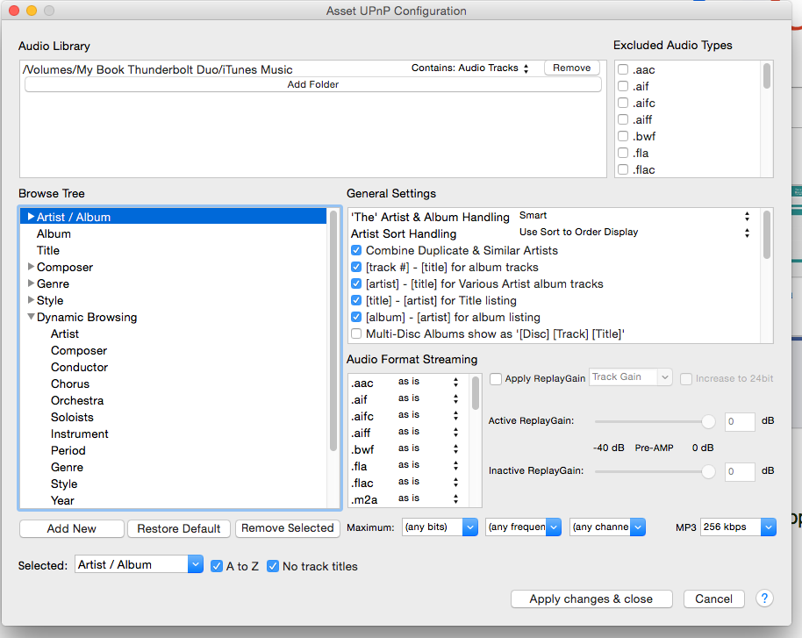Open Artist Sort Handling popup menu
The image size is (802, 638).
(634, 233)
